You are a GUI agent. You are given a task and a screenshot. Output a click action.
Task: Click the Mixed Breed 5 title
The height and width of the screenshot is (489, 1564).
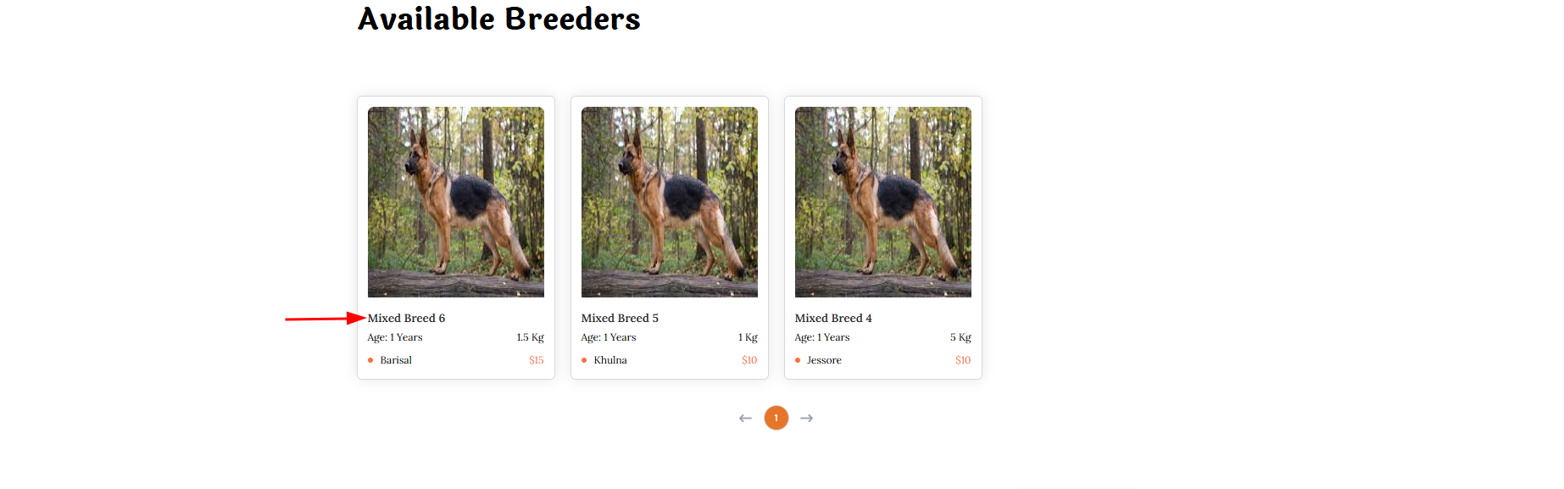(x=620, y=319)
